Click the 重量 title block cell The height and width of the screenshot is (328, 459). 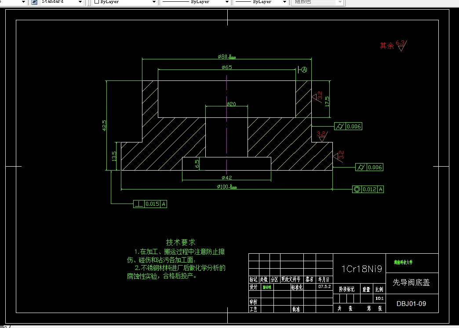click(367, 289)
